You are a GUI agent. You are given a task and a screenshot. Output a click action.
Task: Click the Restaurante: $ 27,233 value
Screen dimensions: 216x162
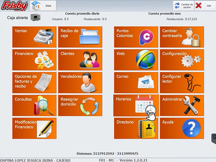pos(182,19)
